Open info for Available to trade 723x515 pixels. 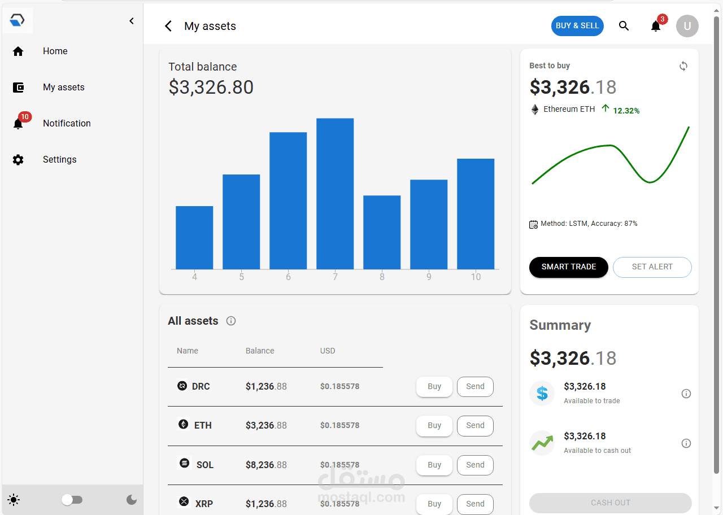click(686, 394)
